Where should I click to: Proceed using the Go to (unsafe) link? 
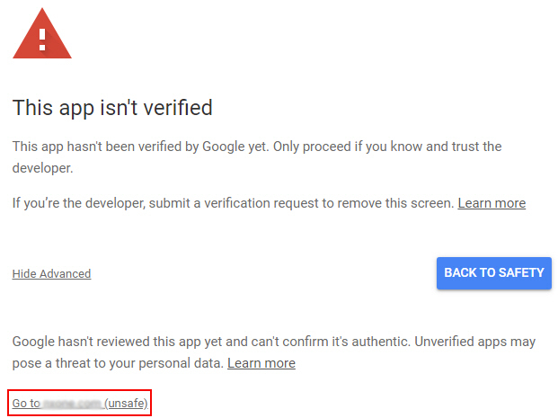tap(80, 404)
